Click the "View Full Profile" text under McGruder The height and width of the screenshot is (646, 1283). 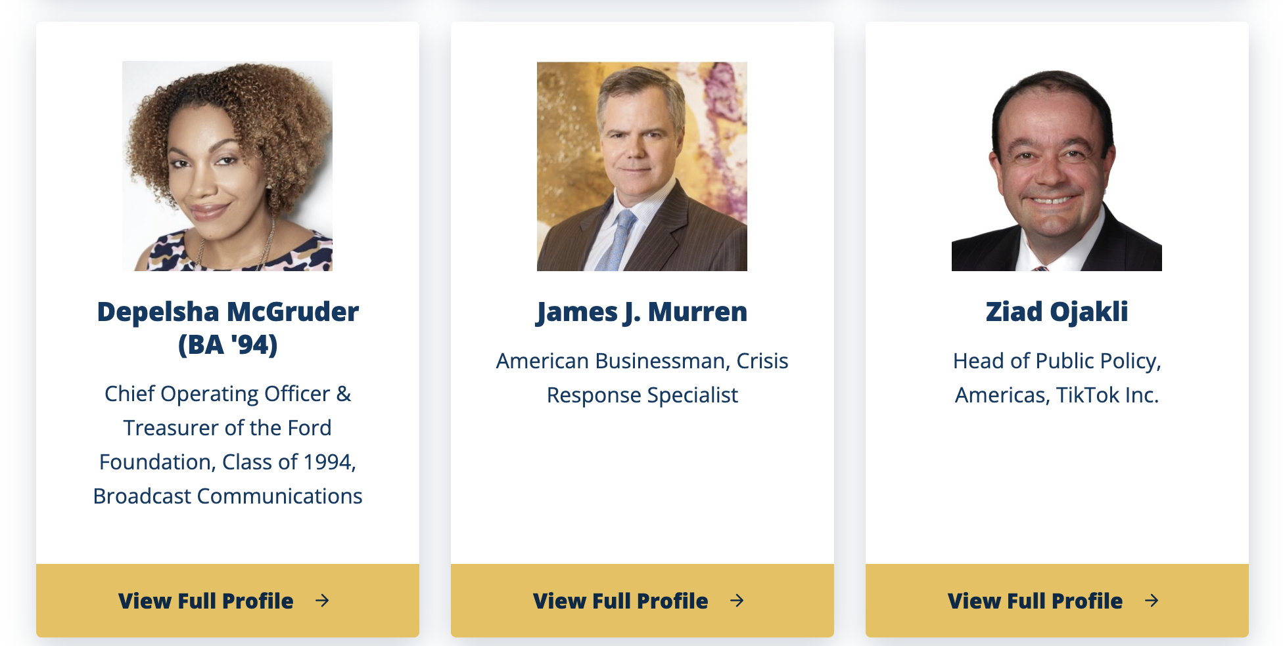(x=206, y=601)
